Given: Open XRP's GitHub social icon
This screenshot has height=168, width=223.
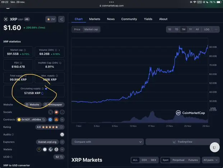Looking at the screenshot, I should 62,112.
